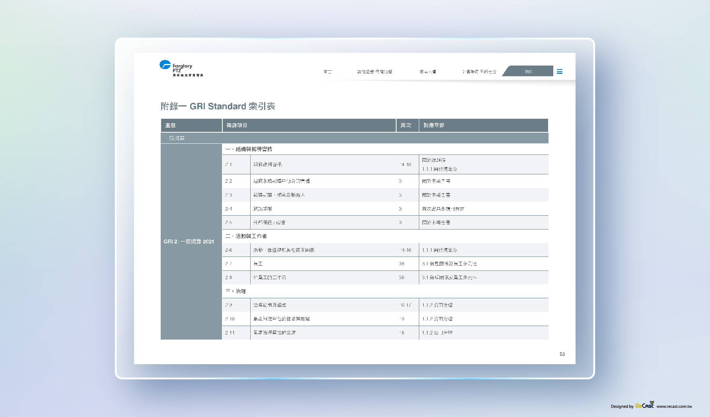Click the 揭露項目 column header
The image size is (710, 417).
coord(309,125)
